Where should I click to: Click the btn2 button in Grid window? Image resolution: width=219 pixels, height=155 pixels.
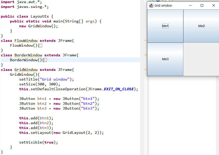201,26
